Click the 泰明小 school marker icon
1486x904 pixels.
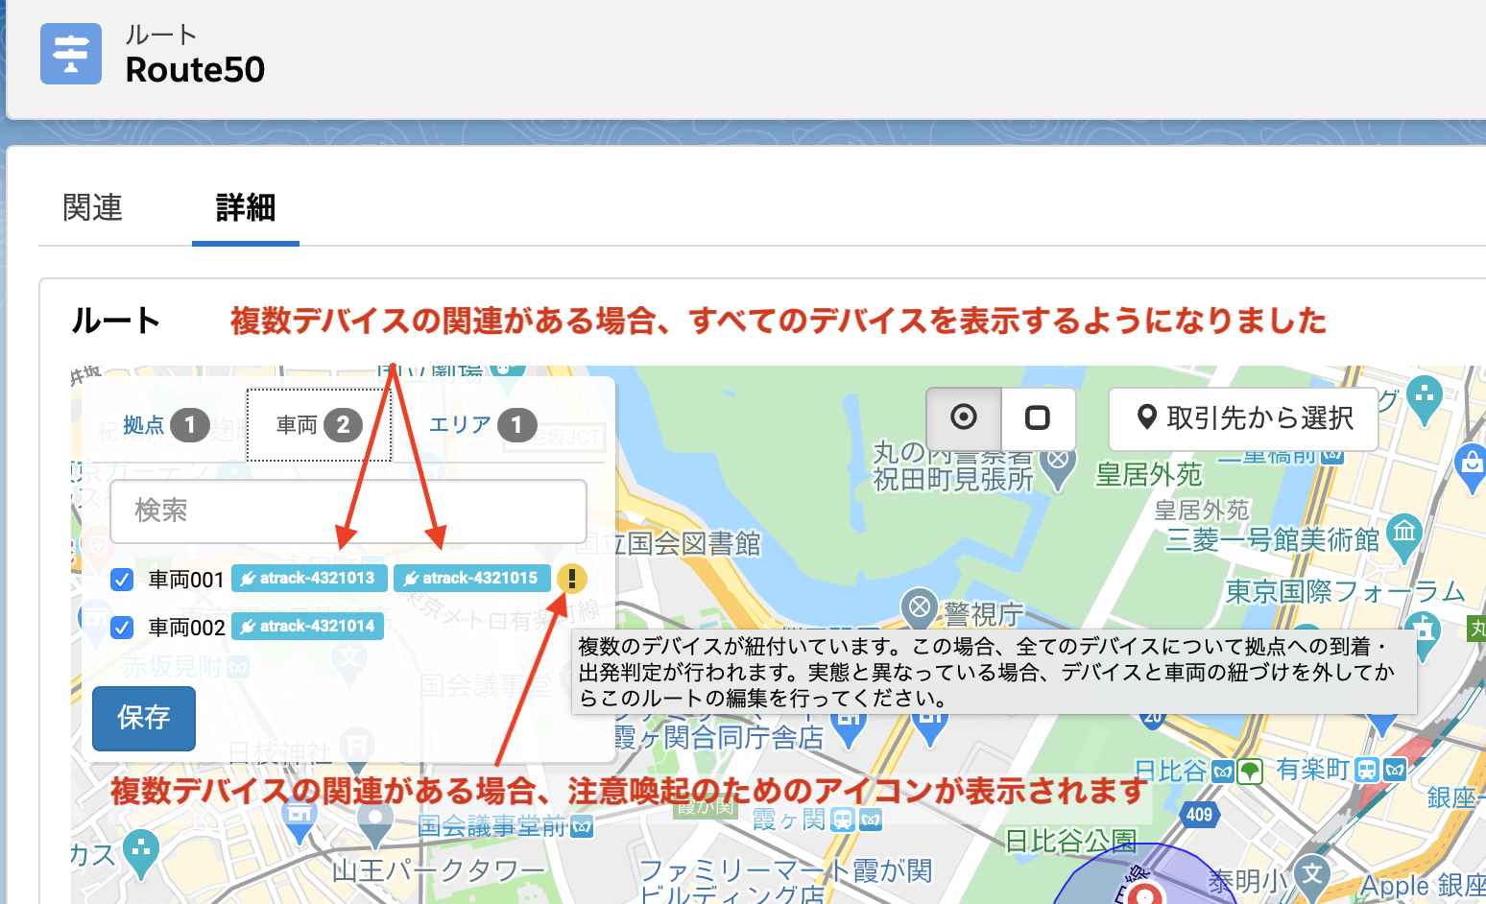pos(1311,879)
